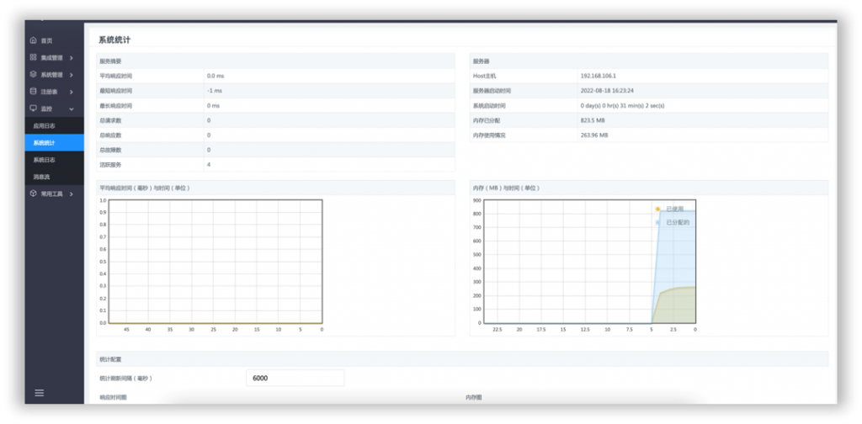Expand the 集成管理 submenu arrow
The height and width of the screenshot is (424, 862).
72,58
